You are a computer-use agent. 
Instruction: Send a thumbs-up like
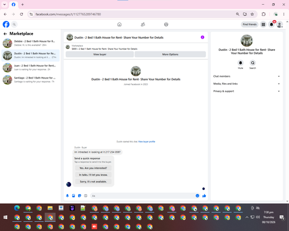pyautogui.click(x=204, y=196)
